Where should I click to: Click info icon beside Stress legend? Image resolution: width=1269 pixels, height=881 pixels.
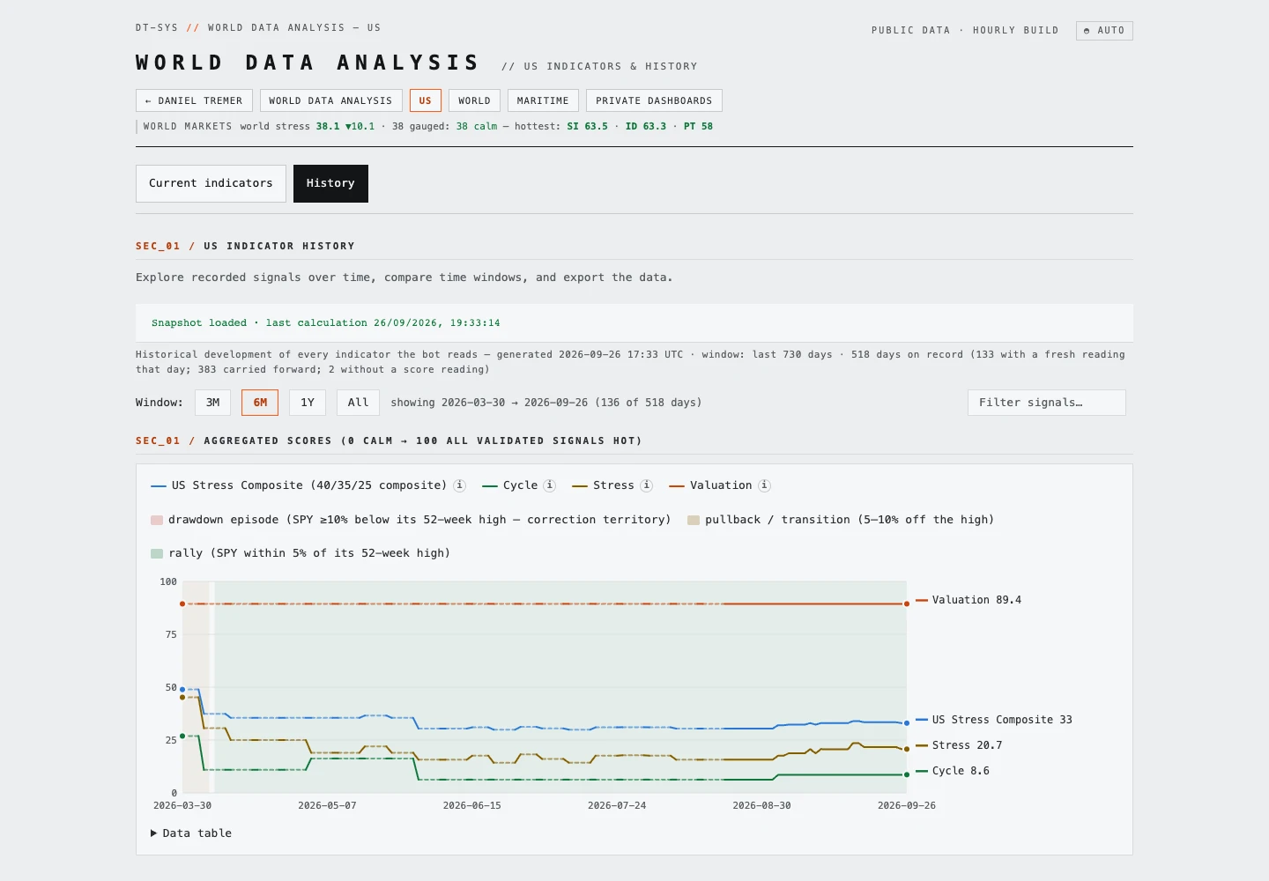646,485
